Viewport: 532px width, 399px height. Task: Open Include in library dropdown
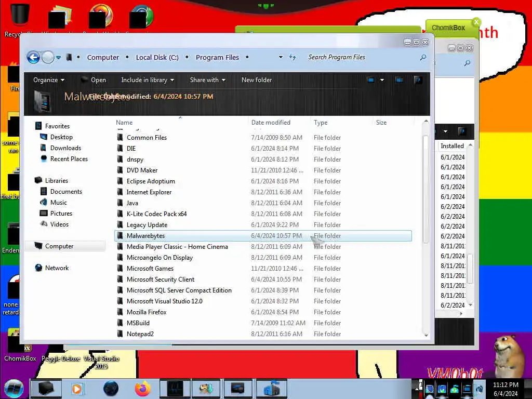148,80
